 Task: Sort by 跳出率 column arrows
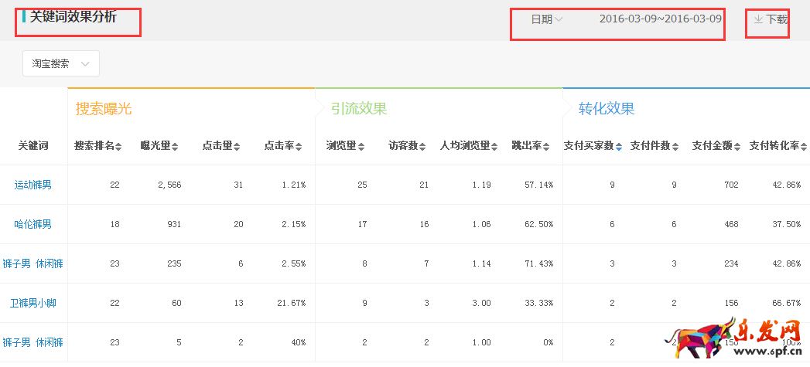[x=546, y=146]
